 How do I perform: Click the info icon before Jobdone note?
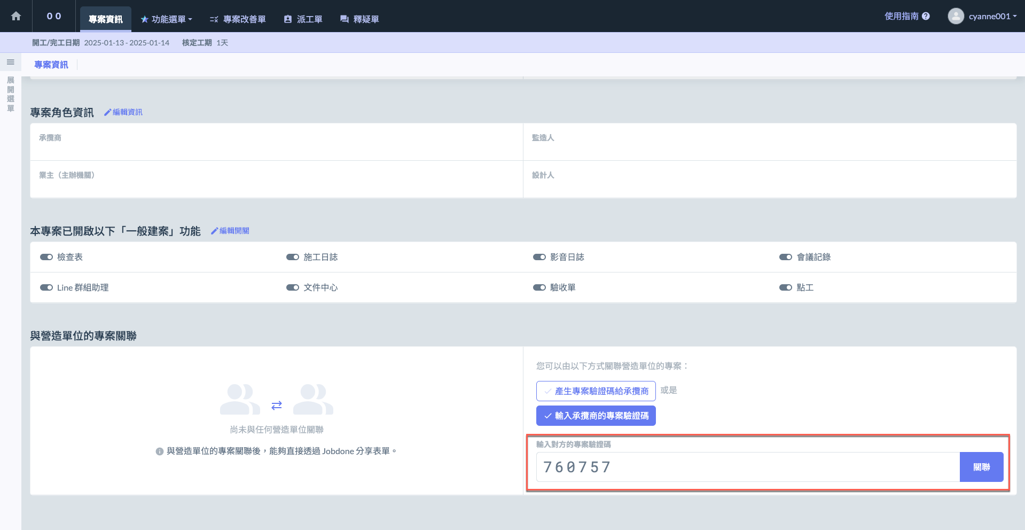[x=159, y=451]
